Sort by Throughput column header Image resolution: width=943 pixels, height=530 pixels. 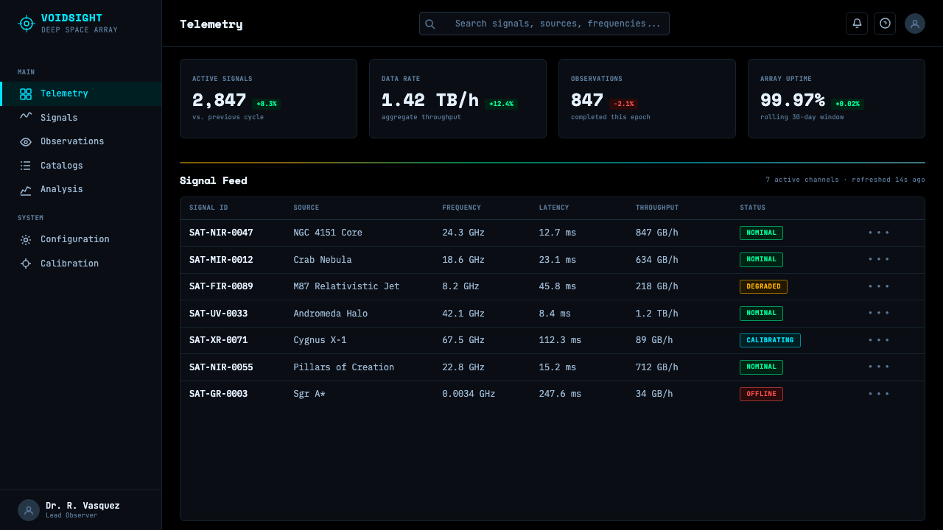[657, 208]
